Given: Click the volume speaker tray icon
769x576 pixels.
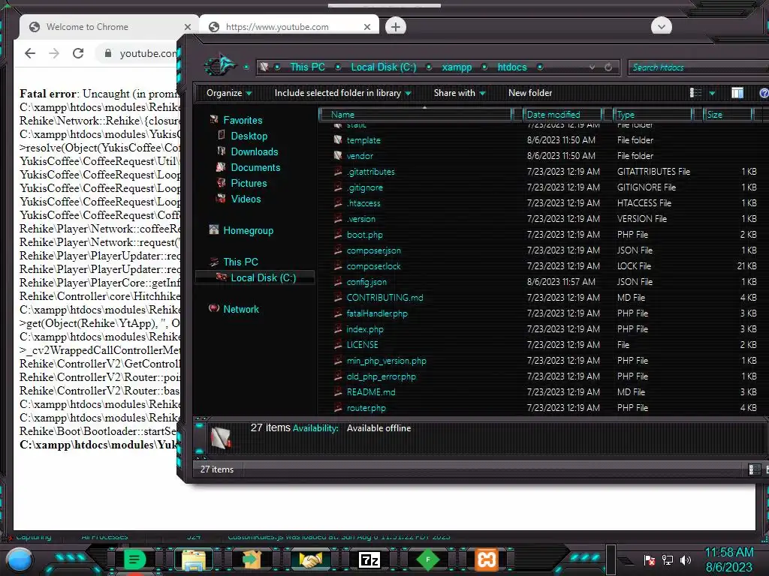Looking at the screenshot, I should point(685,559).
